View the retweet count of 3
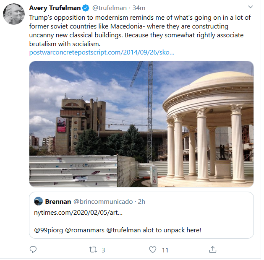Screen dimensions: 264x260 coord(103,250)
